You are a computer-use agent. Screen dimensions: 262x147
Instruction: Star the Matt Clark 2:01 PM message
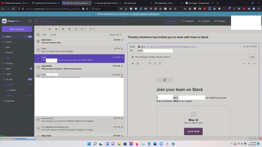pyautogui.click(x=122, y=40)
